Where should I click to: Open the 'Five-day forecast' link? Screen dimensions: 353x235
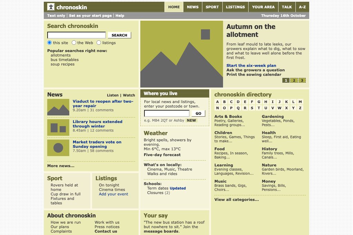click(162, 155)
